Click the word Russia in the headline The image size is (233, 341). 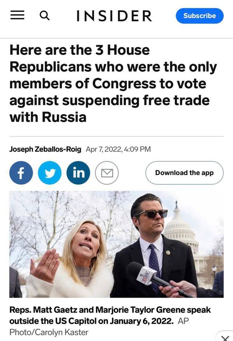point(64,117)
